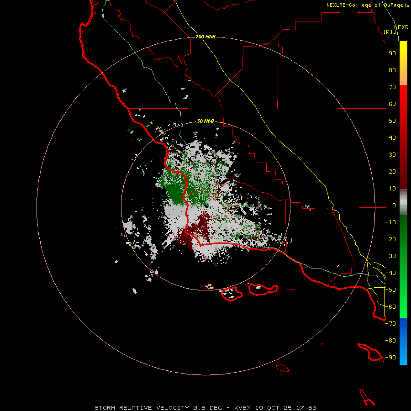Click the positive 40 knot scale label
The height and width of the screenshot is (411, 411).
pyautogui.click(x=392, y=137)
